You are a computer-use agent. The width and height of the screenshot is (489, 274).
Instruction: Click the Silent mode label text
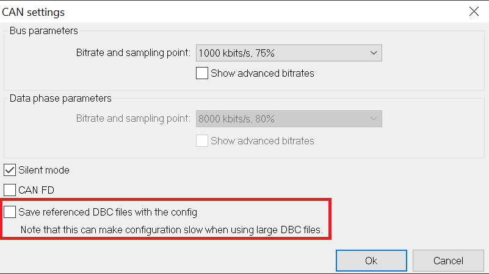point(44,170)
